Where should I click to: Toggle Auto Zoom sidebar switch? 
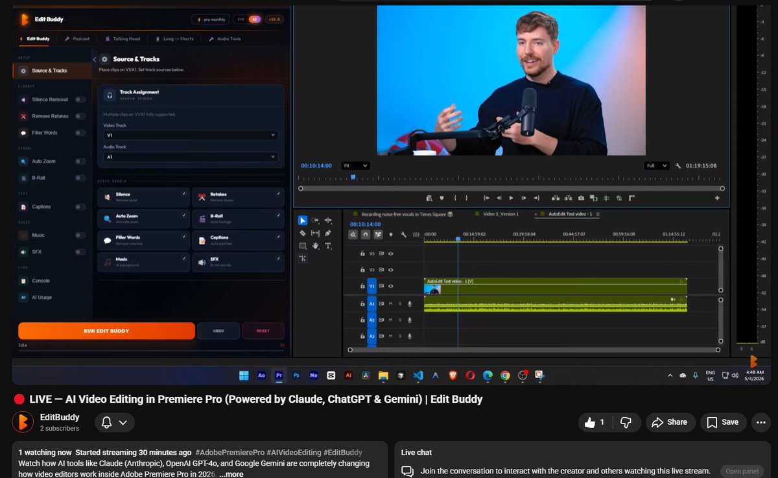point(80,161)
